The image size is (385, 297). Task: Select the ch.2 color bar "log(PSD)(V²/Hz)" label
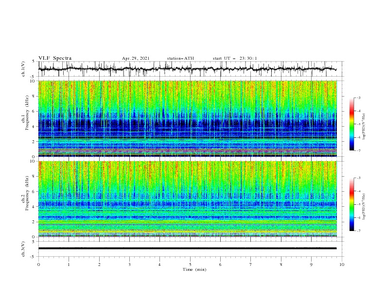click(x=364, y=206)
